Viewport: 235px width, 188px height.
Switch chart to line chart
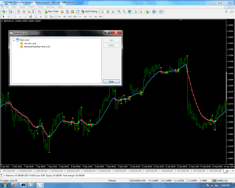pyautogui.click(x=113, y=12)
